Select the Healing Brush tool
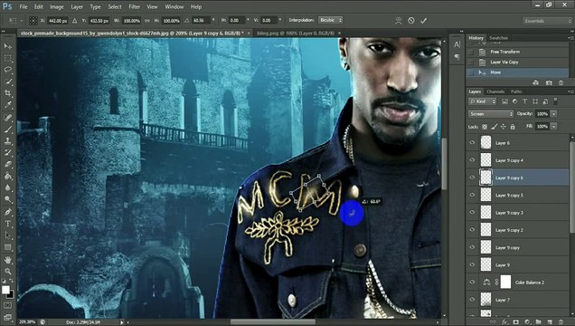 8,118
